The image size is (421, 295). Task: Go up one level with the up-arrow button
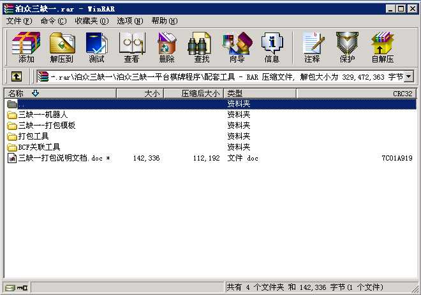(17, 76)
